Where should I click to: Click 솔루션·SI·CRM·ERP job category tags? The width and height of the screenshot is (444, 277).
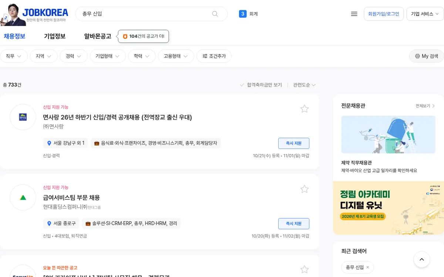pos(131,223)
